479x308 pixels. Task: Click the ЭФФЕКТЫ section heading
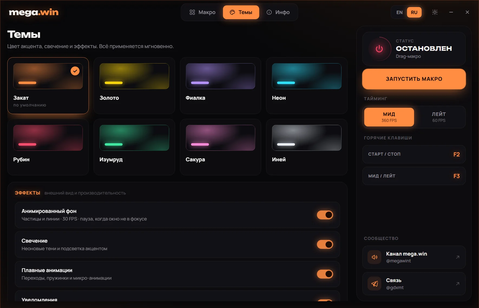[x=28, y=193]
